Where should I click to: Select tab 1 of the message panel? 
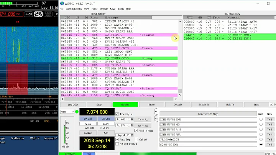click(x=156, y=112)
